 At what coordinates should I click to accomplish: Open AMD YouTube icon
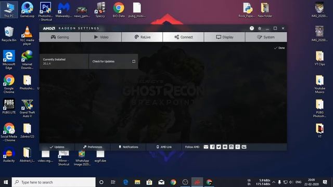(x=225, y=146)
